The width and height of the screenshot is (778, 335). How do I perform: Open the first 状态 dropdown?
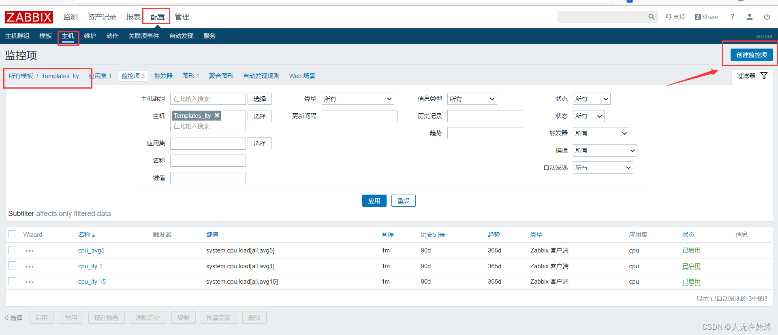592,99
